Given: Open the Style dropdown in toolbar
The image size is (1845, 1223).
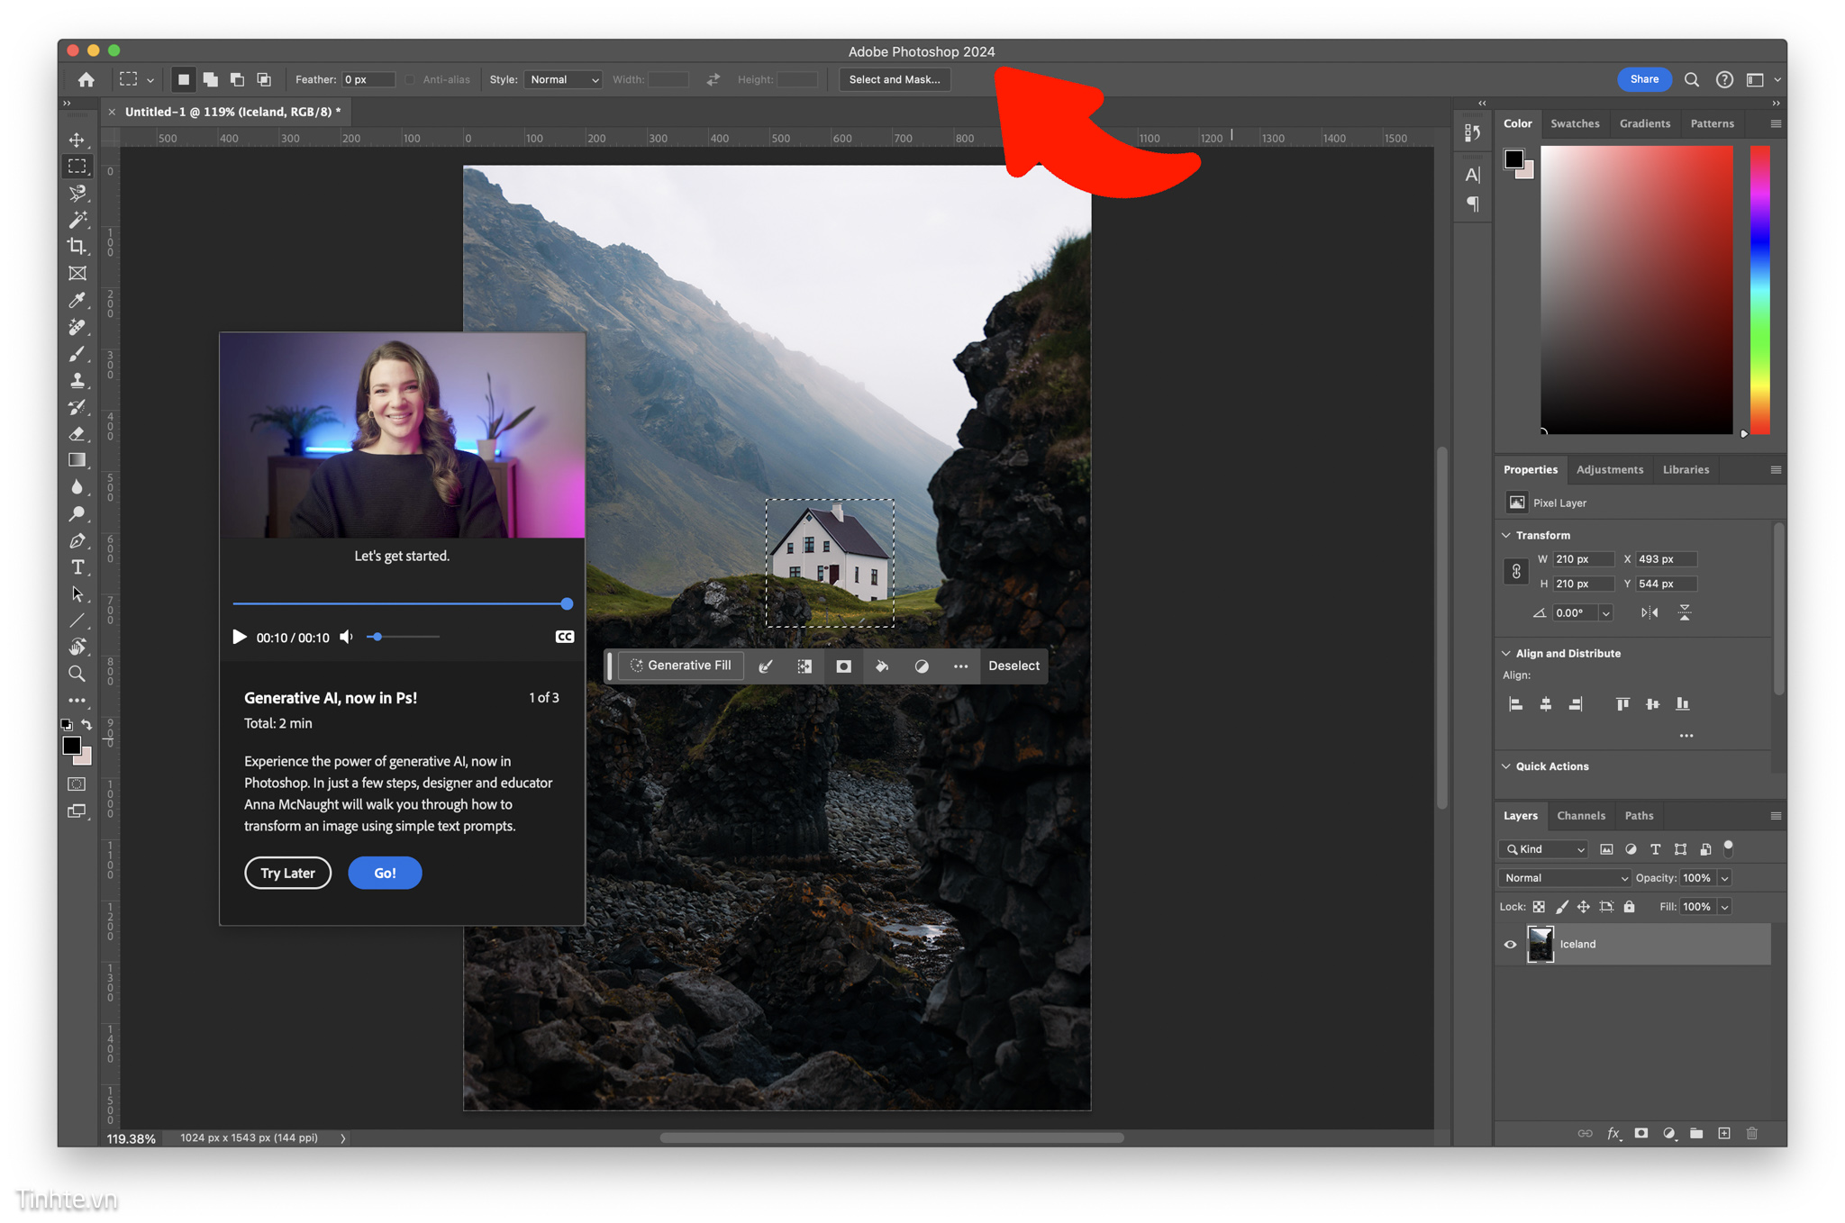Looking at the screenshot, I should click(564, 77).
